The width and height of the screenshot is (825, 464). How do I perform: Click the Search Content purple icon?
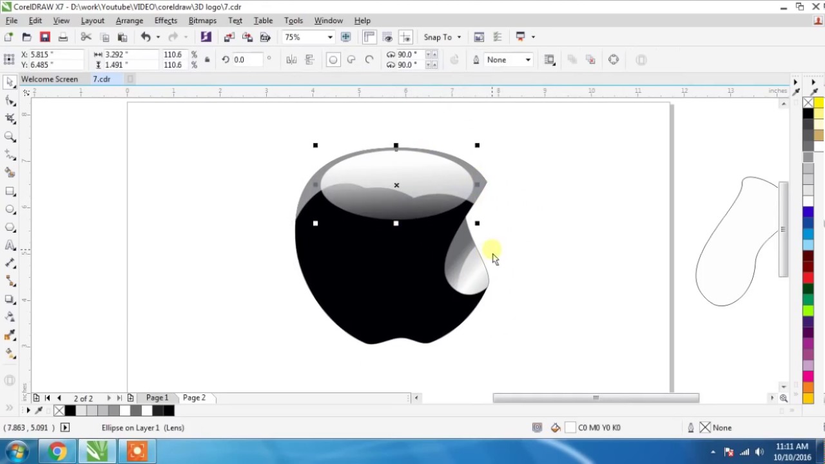click(206, 37)
